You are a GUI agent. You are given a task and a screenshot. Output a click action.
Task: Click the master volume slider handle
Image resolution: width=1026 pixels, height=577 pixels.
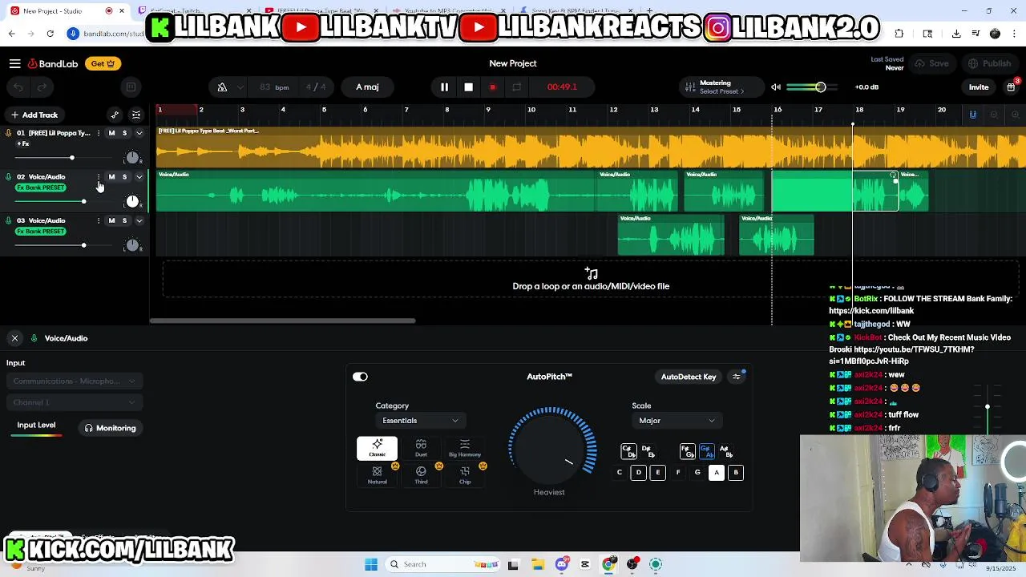click(820, 87)
